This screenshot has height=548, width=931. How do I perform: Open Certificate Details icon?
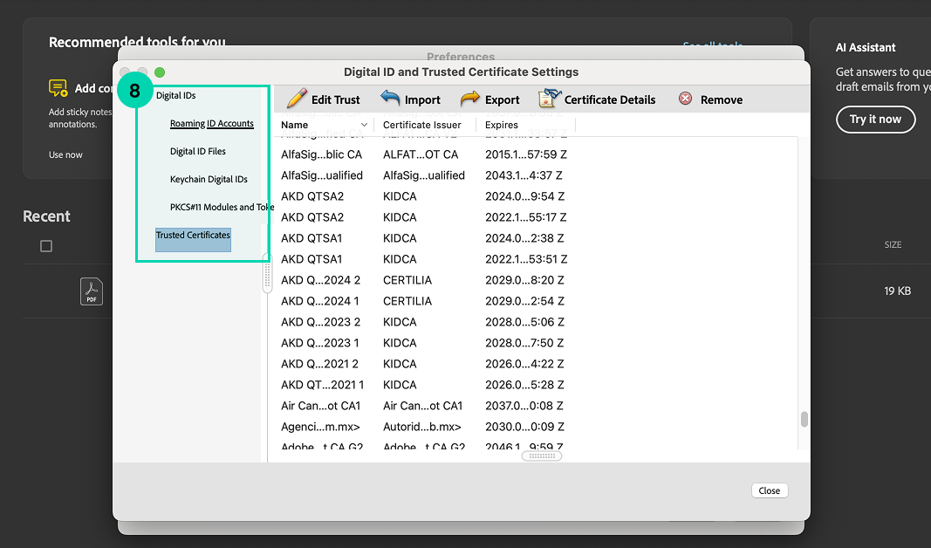[x=550, y=99]
